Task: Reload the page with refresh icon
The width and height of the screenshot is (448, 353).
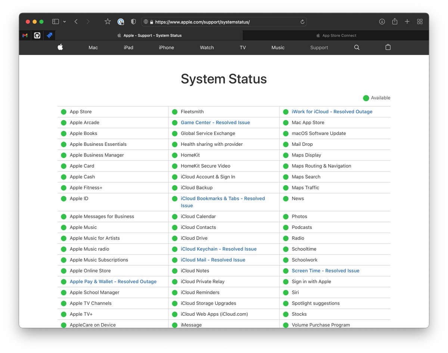Action: [x=302, y=22]
